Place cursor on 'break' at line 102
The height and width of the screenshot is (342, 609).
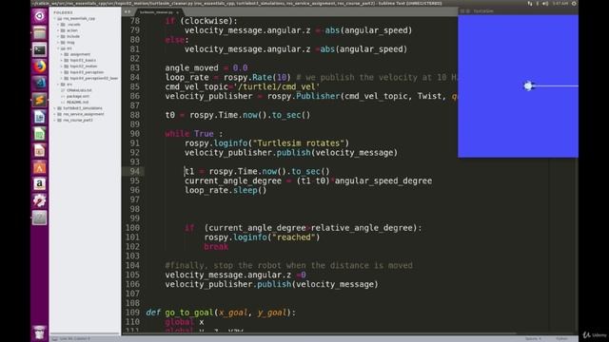point(216,247)
